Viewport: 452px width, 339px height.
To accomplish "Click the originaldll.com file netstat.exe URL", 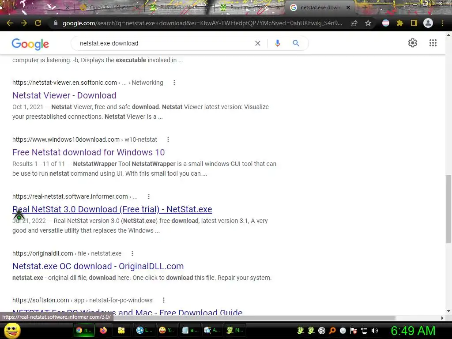I will tap(67, 253).
